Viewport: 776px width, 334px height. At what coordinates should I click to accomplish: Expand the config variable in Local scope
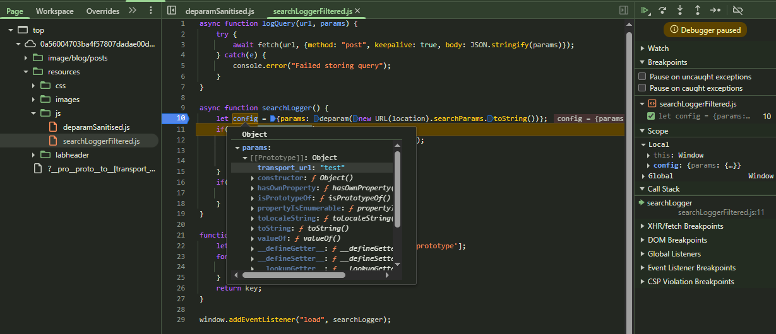[648, 166]
